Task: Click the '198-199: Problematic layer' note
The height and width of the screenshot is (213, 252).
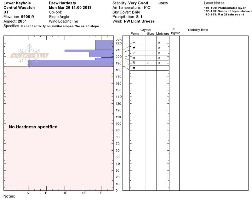Action: point(225,8)
